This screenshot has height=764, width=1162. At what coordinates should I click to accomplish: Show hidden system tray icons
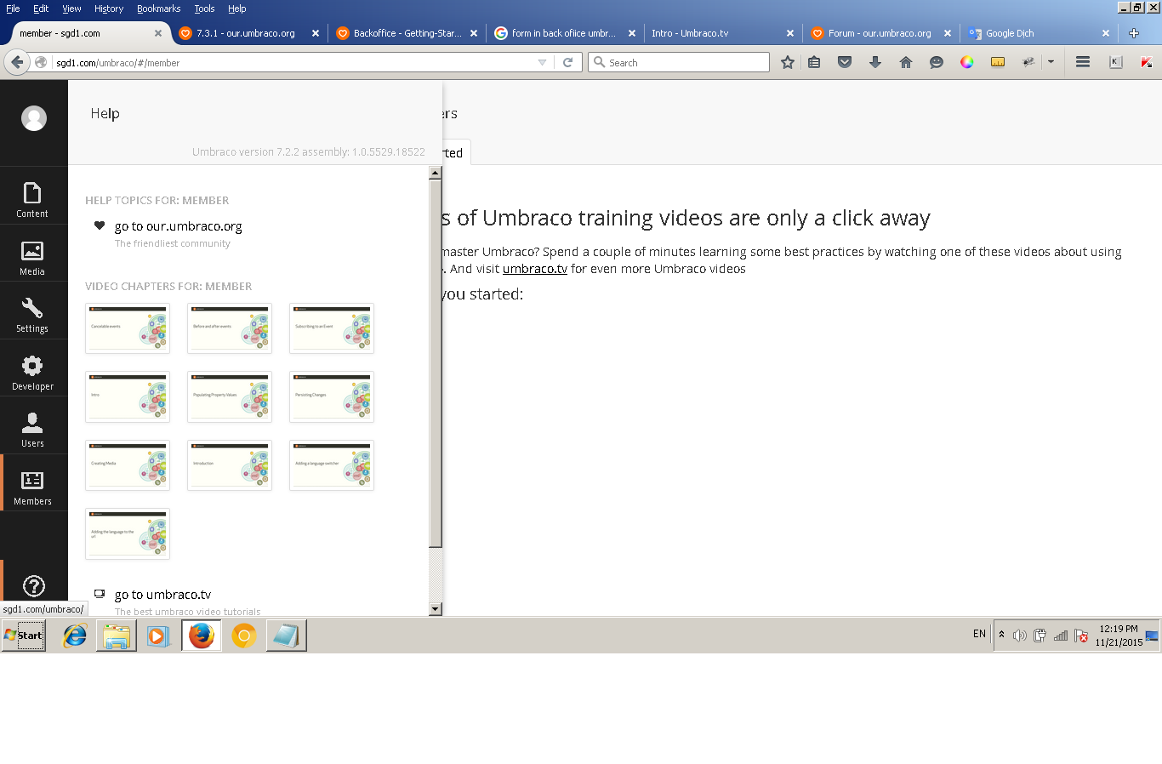coord(1001,635)
